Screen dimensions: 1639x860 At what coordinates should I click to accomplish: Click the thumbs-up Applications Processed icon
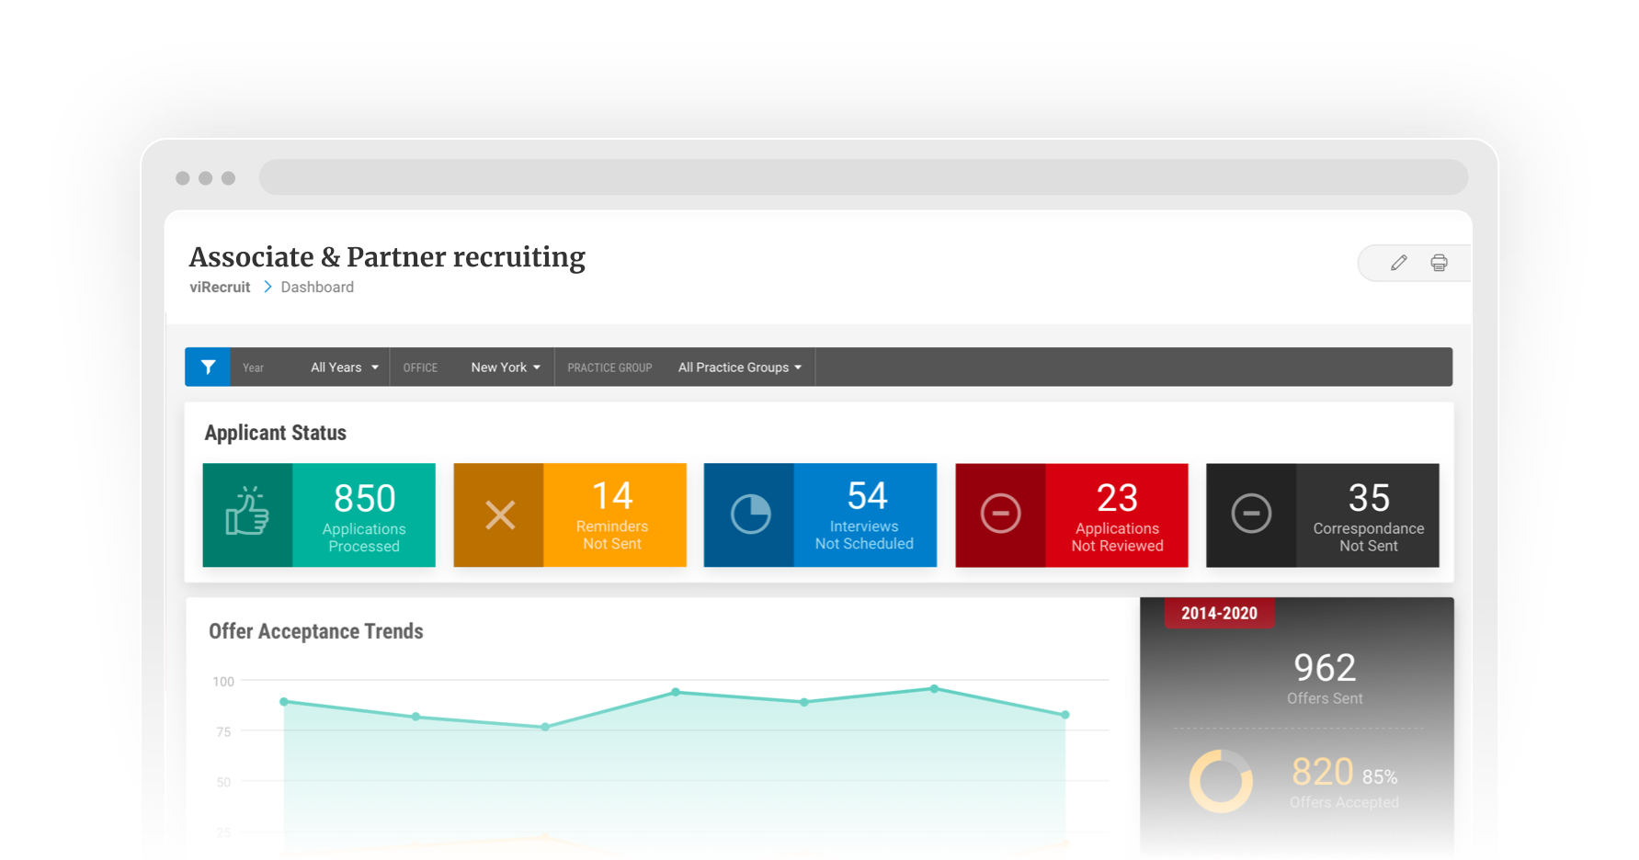[x=247, y=515]
